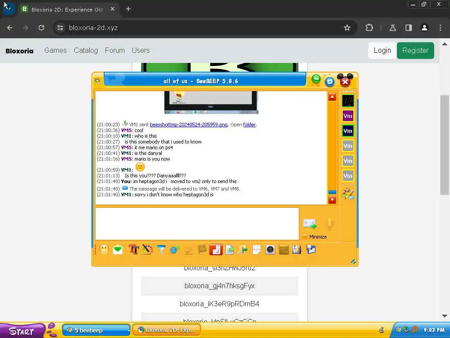The image size is (450, 338).
Task: Bookmark this page with the star icon
Action: click(x=347, y=28)
